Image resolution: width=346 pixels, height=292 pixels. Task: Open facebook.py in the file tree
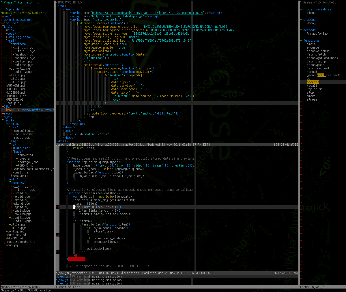coord(24,54)
